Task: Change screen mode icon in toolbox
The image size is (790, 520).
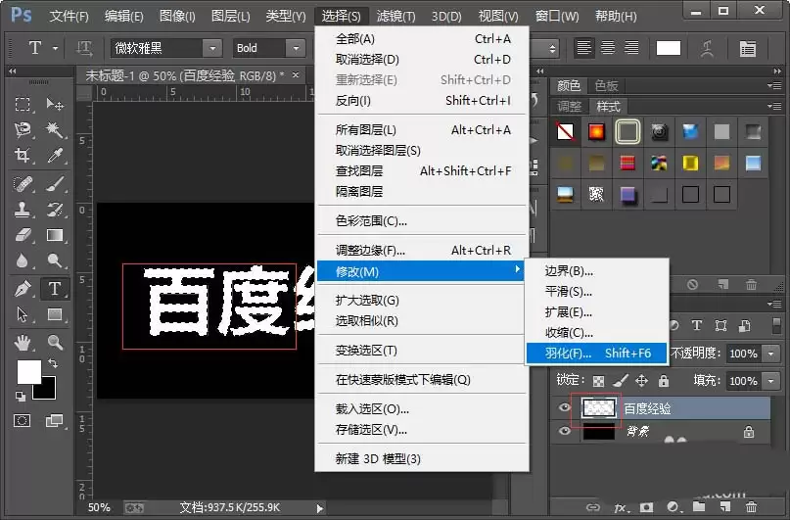Action: click(x=54, y=421)
